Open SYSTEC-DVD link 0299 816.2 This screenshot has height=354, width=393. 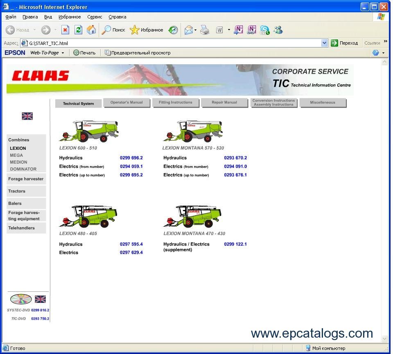click(40, 310)
